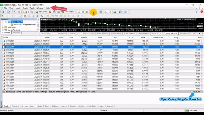Click the New Order button

click(41, 12)
